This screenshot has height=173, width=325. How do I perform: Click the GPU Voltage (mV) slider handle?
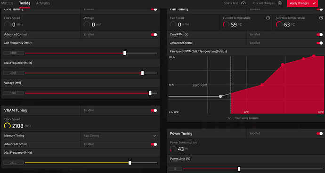pyautogui.click(x=150, y=93)
